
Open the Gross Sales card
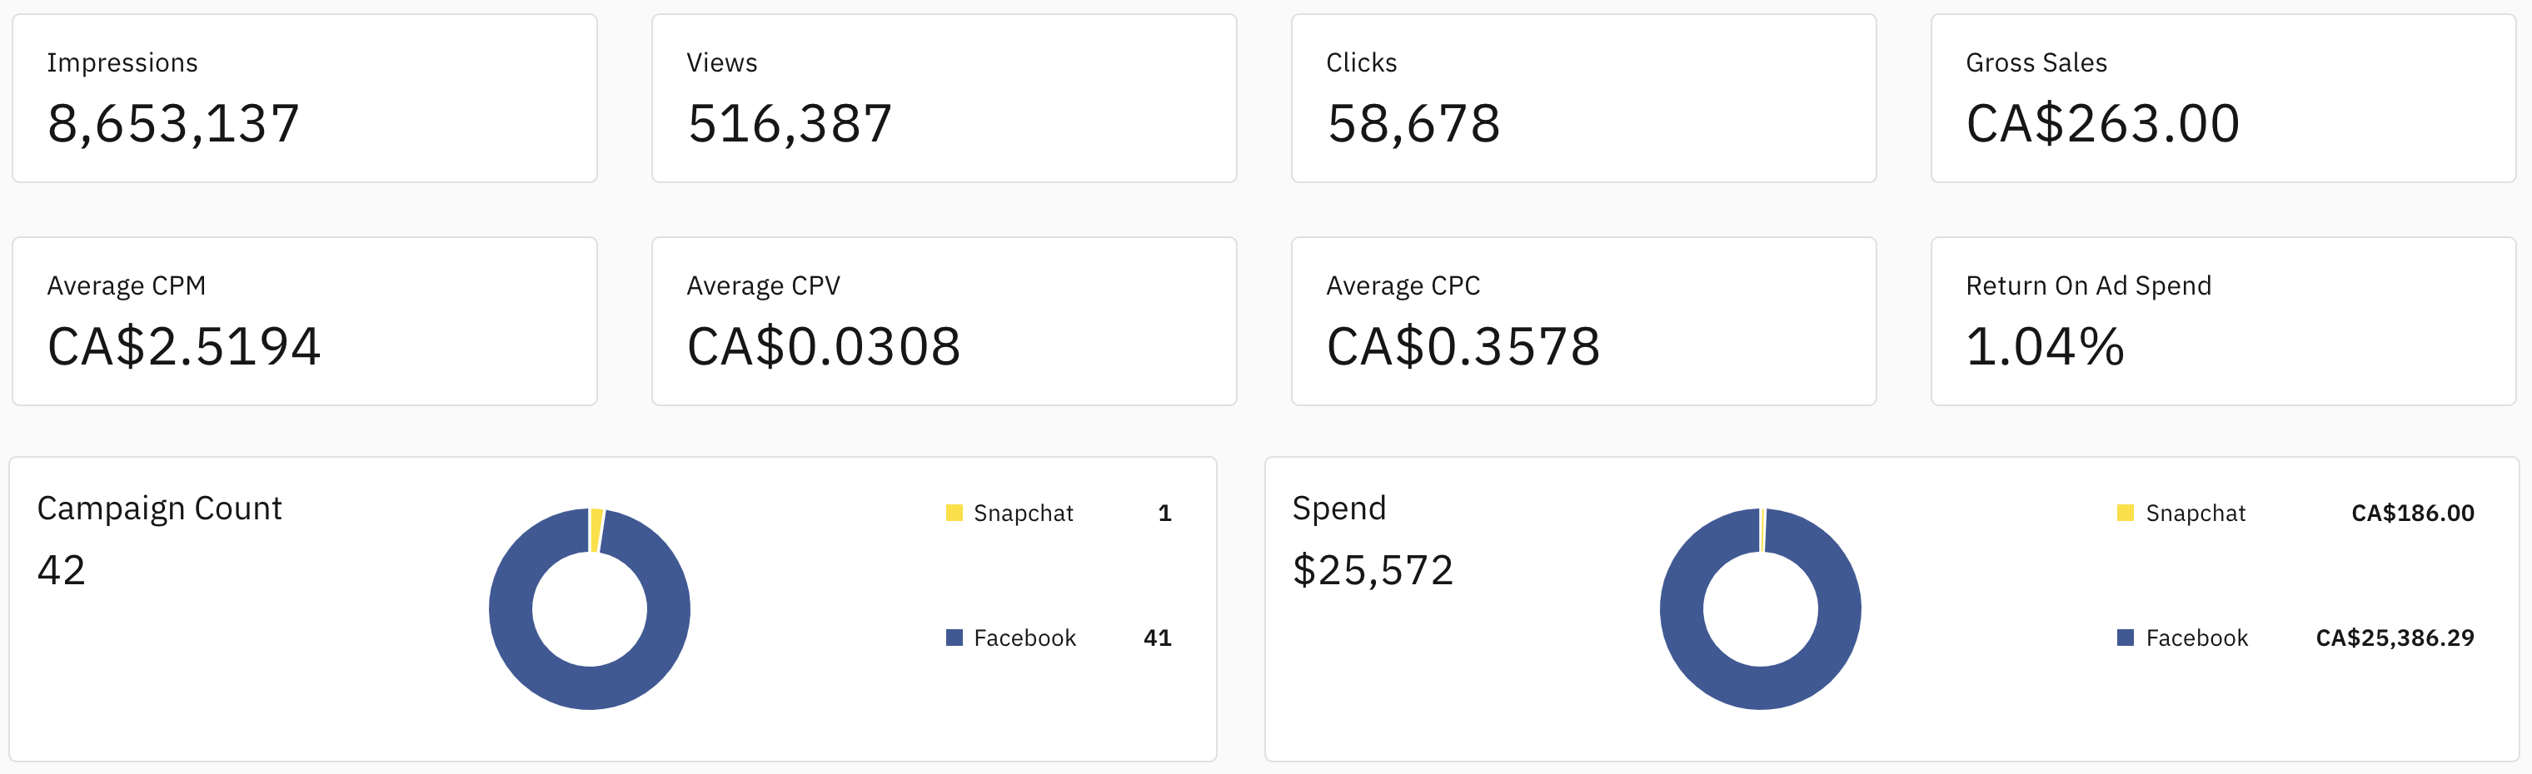click(x=2223, y=98)
